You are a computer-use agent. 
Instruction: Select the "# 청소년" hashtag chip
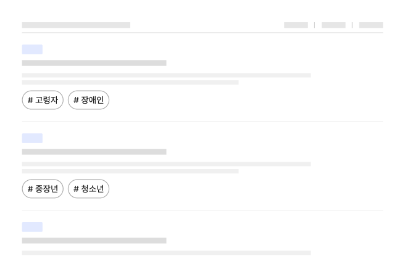(88, 189)
